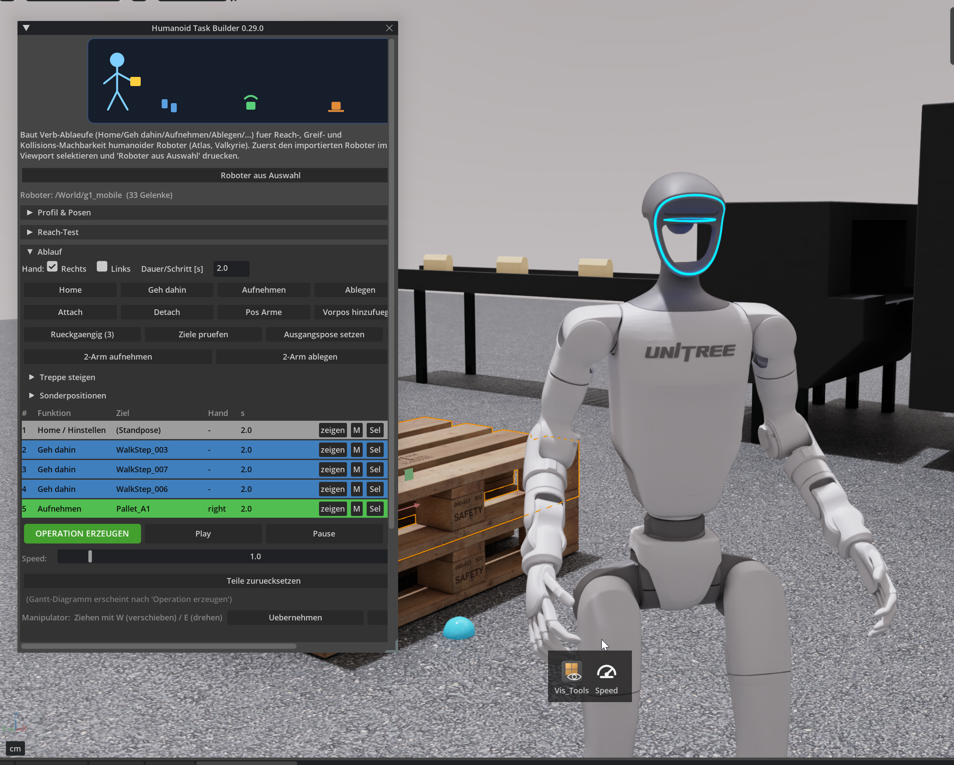Click the Attach button
The image size is (954, 765).
click(70, 312)
